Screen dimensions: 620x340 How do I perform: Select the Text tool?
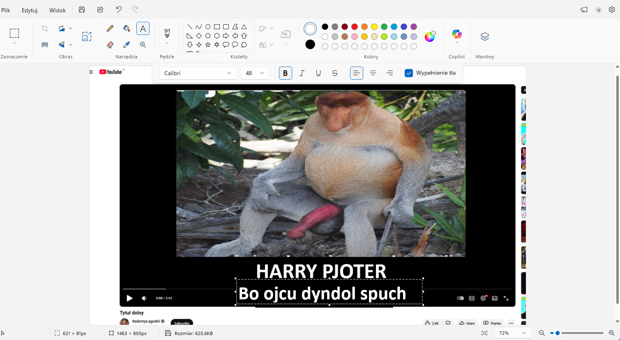143,28
